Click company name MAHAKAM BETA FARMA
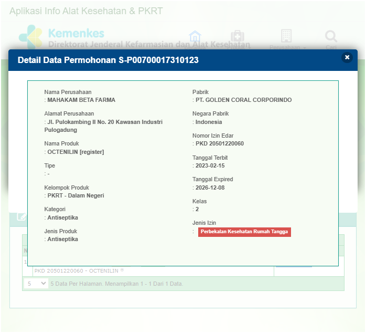The width and height of the screenshot is (366, 333). tap(81, 100)
